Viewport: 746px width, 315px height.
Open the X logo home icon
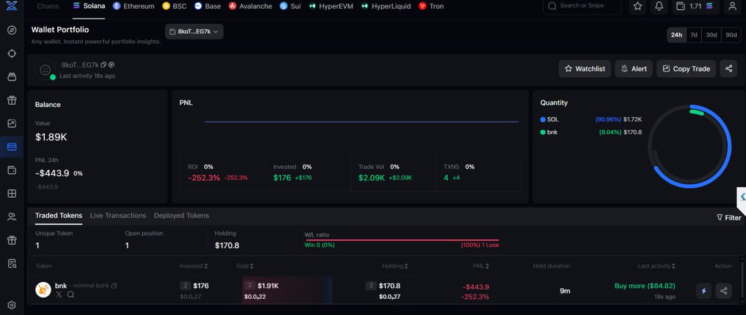pos(11,6)
